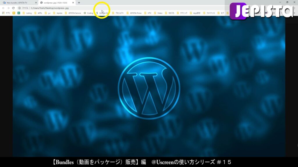Image resolution: width=298 pixels, height=167 pixels.
Task: Close the New bundle | JEPISTA TV tab
Action: point(36,3)
